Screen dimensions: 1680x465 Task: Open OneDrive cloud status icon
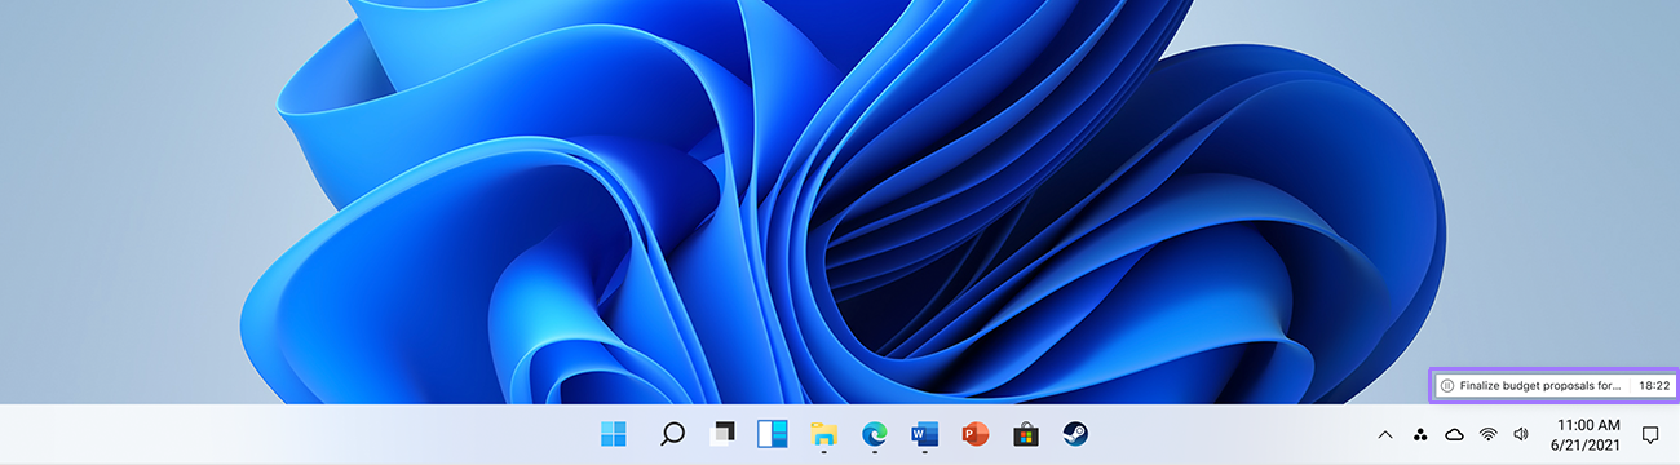[x=1454, y=435]
